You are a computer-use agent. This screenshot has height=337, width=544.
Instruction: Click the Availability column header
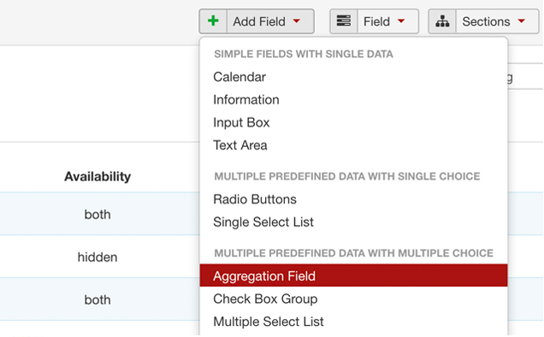tap(98, 177)
